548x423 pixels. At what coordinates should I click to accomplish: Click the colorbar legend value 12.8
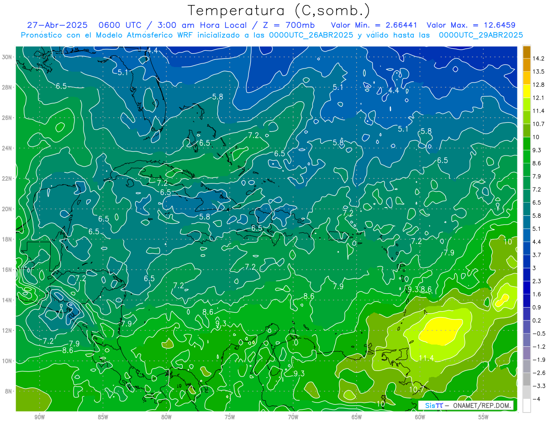point(539,84)
